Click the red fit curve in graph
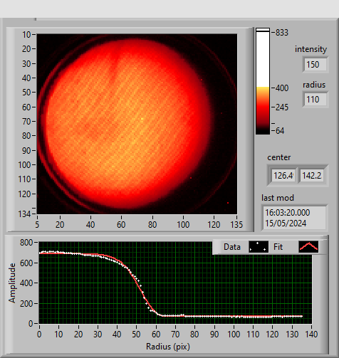339x358 pixels. 139,285
